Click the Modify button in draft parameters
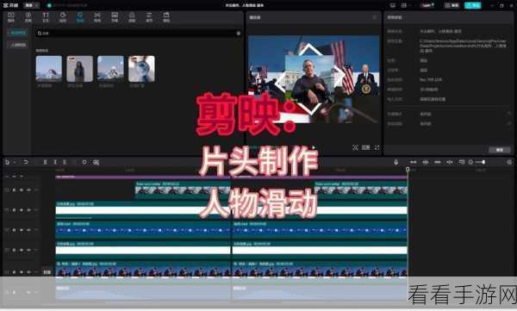Viewport: 517px width, 311px height. [x=500, y=150]
